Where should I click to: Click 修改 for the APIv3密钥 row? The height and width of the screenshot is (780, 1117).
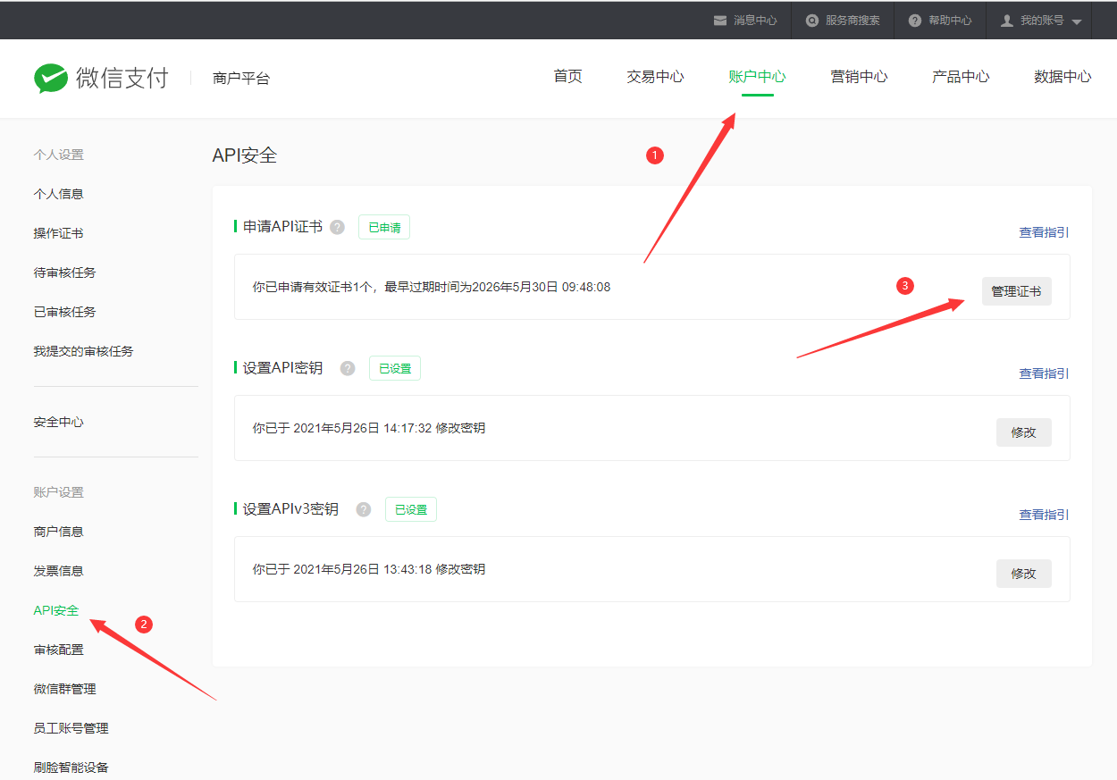pos(1023,574)
